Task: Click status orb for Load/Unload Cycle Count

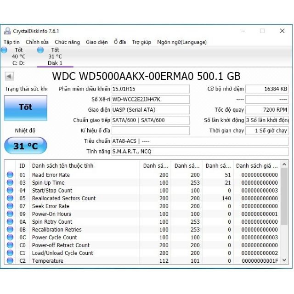Action: coord(10,253)
